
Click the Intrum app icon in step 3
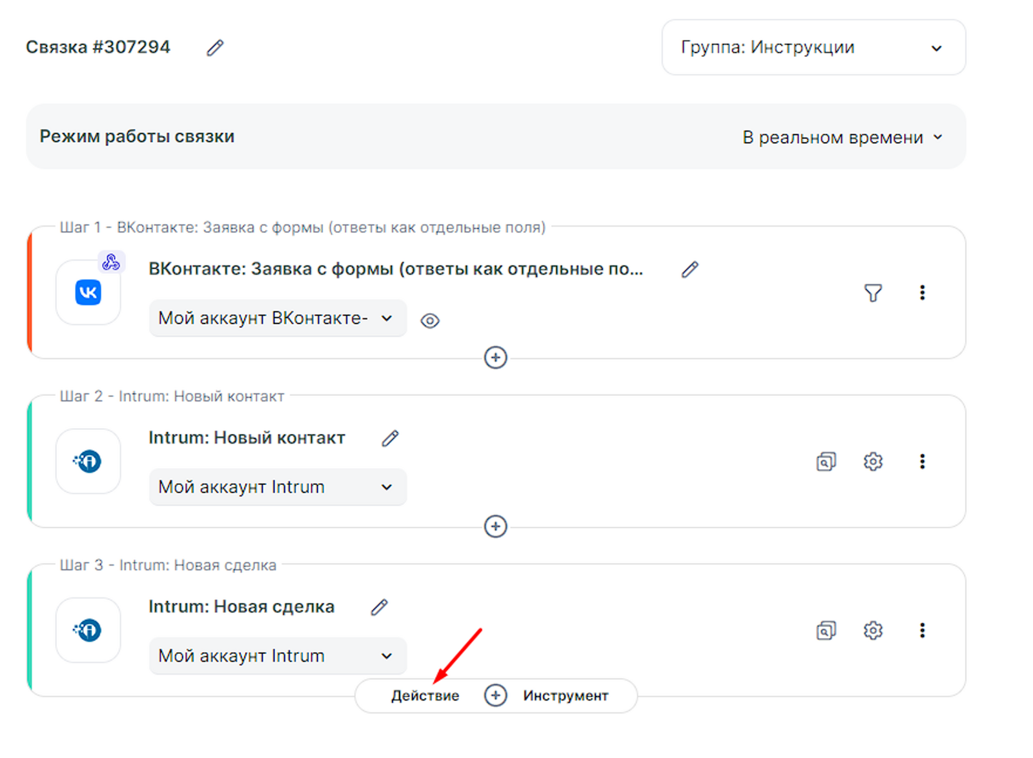click(x=88, y=630)
